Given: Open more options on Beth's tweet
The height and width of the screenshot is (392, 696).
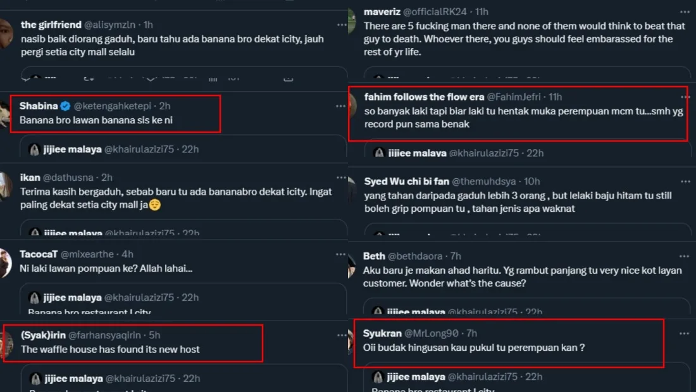Looking at the screenshot, I should 684,256.
